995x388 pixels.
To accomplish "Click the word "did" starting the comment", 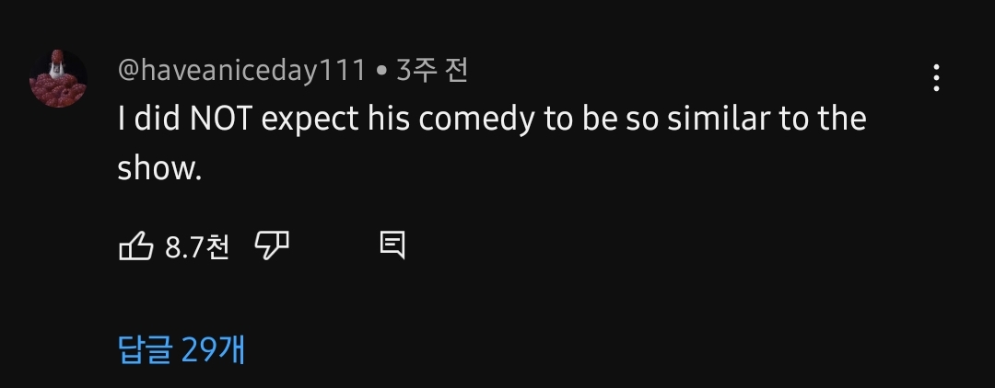I will pyautogui.click(x=151, y=120).
